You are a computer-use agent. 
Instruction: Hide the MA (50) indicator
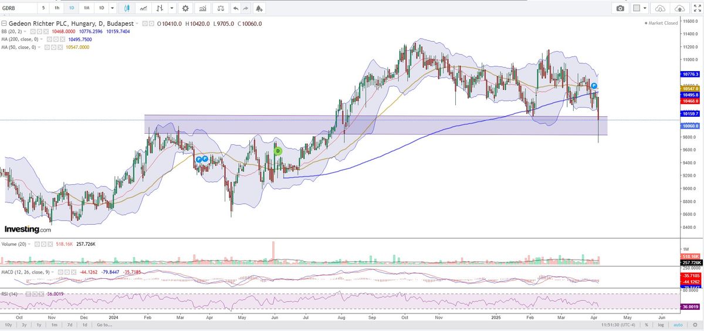[47, 47]
